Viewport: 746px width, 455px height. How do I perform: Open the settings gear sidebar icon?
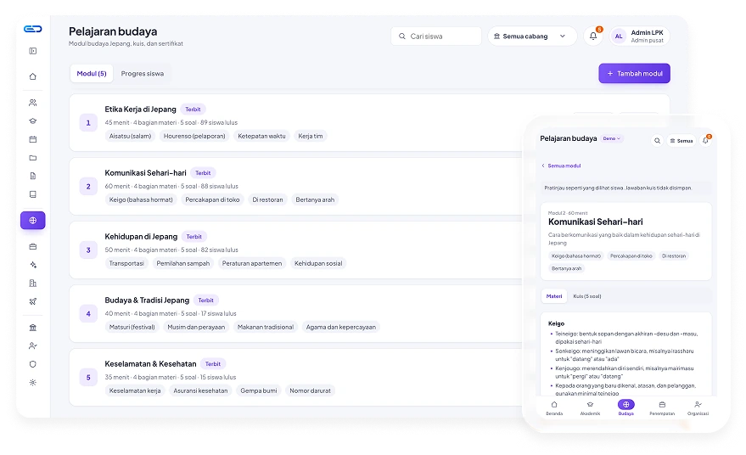(x=33, y=383)
